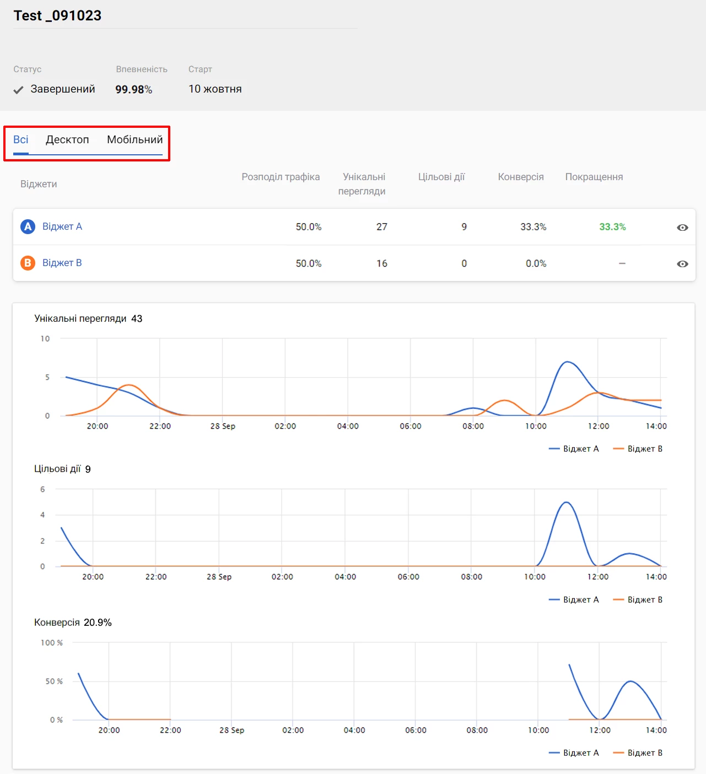Toggle Віджет B legend in Унікальні перегляди chart
This screenshot has height=774, width=706.
click(638, 449)
